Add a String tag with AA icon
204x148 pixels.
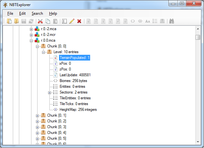click(148, 21)
